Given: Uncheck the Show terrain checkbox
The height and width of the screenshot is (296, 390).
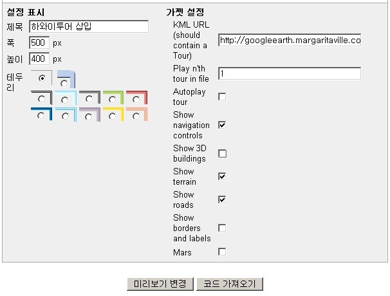Looking at the screenshot, I should pos(222,176).
